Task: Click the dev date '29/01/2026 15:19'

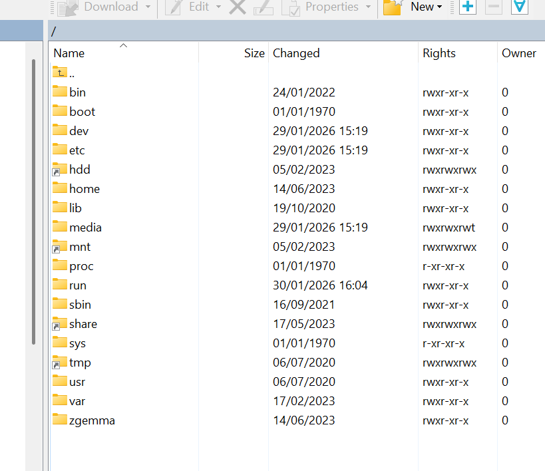Action: tap(320, 131)
